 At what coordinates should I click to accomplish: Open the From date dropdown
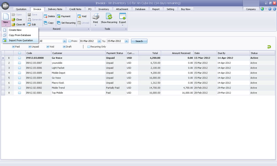[x=99, y=41]
